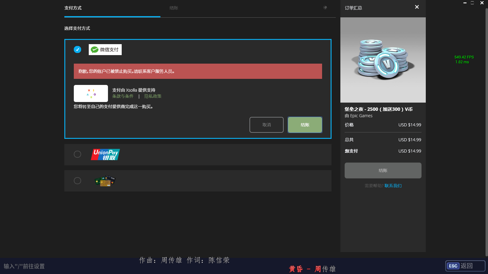
Task: Click the green 结账 checkout button
Action: point(305,125)
